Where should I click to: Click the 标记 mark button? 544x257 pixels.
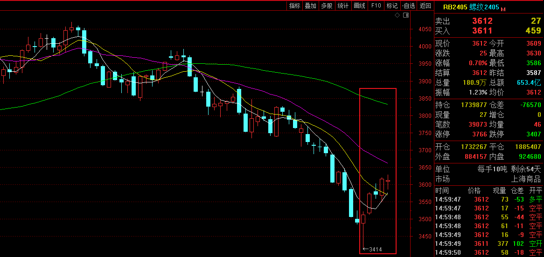pyautogui.click(x=392, y=6)
